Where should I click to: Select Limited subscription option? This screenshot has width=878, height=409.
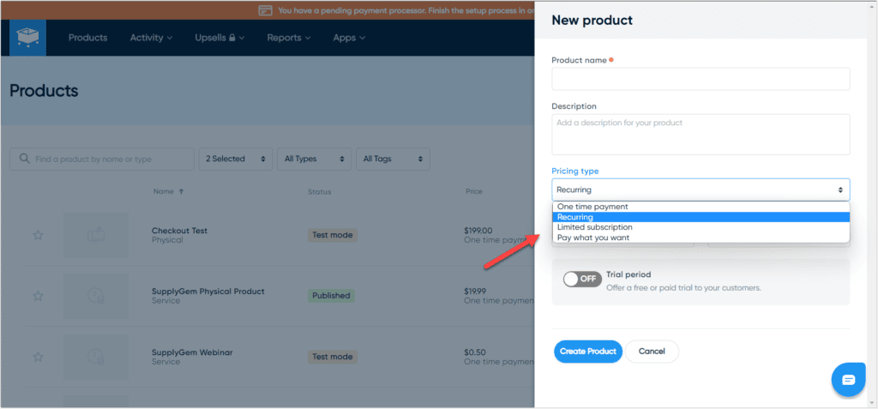point(701,227)
